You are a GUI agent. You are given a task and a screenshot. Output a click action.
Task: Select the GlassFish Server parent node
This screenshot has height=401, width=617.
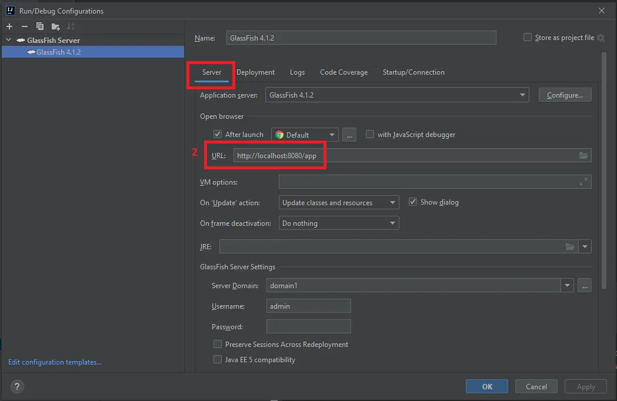tap(93, 40)
